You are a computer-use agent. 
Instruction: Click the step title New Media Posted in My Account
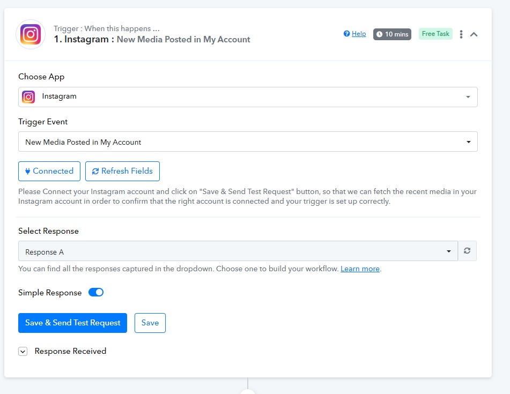(x=183, y=39)
